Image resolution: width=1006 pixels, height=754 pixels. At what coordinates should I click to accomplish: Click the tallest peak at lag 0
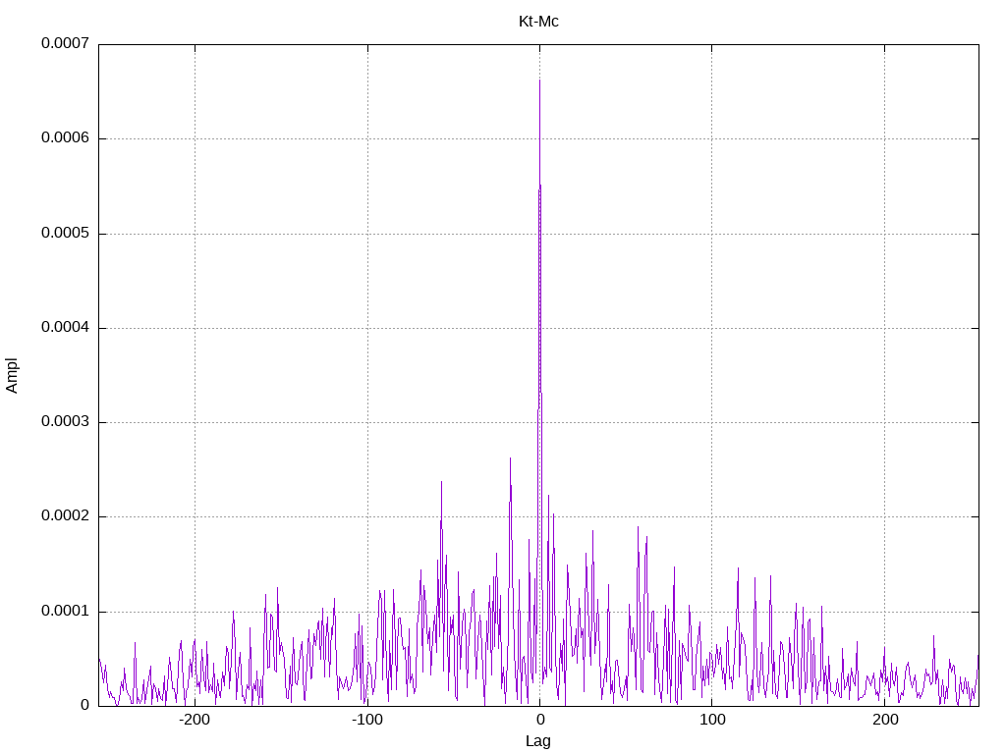pyautogui.click(x=539, y=81)
